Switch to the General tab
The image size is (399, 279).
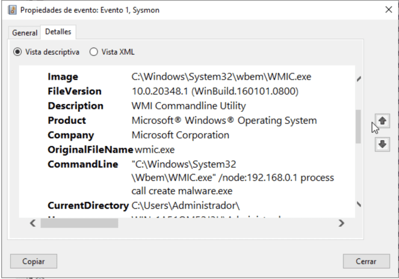click(25, 32)
